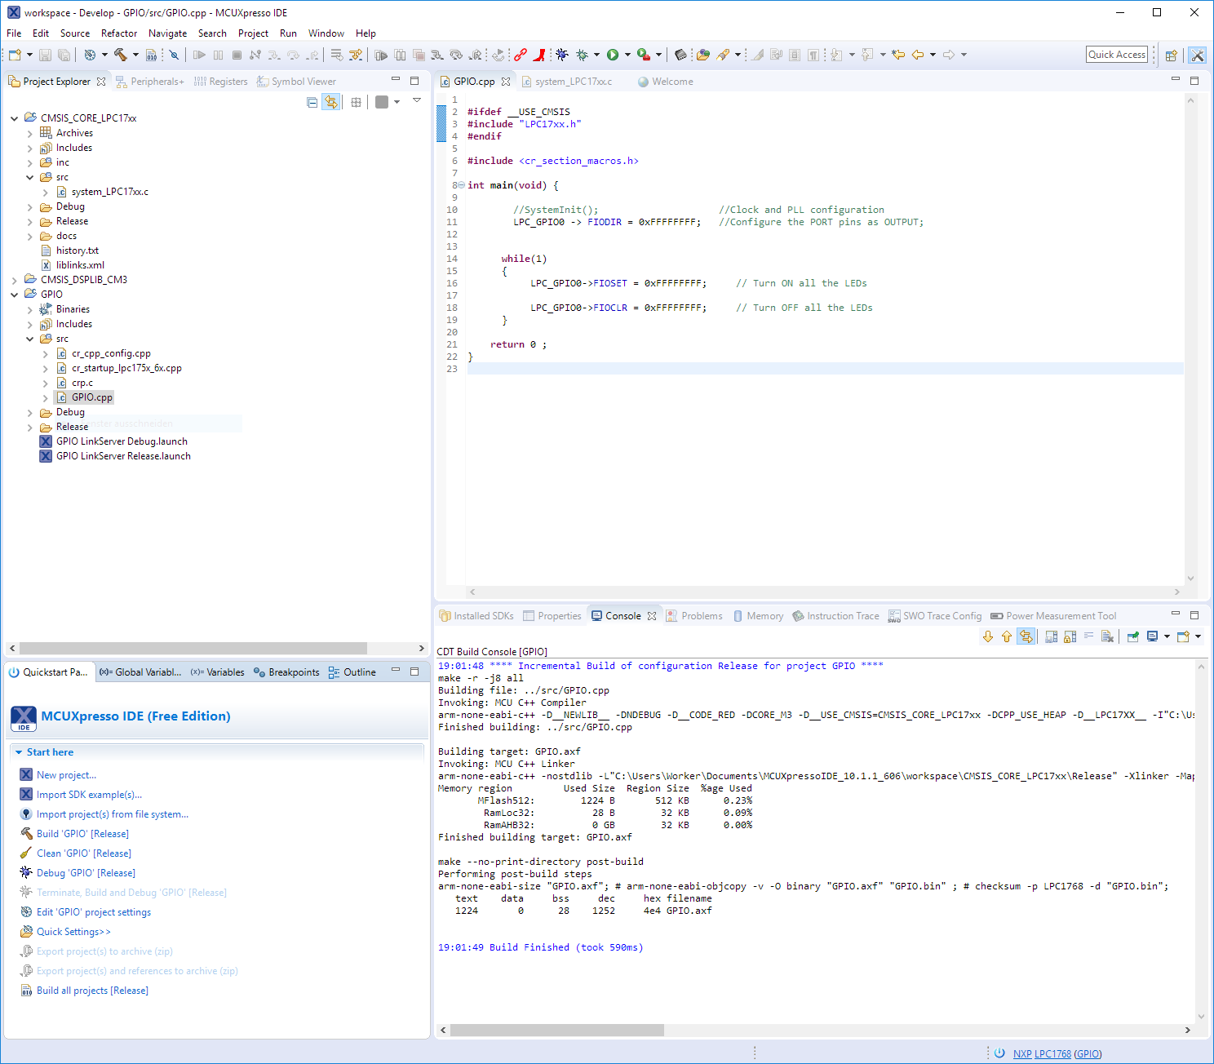
Task: Click Clean 'GPIO' [Release] link
Action: coord(83,853)
